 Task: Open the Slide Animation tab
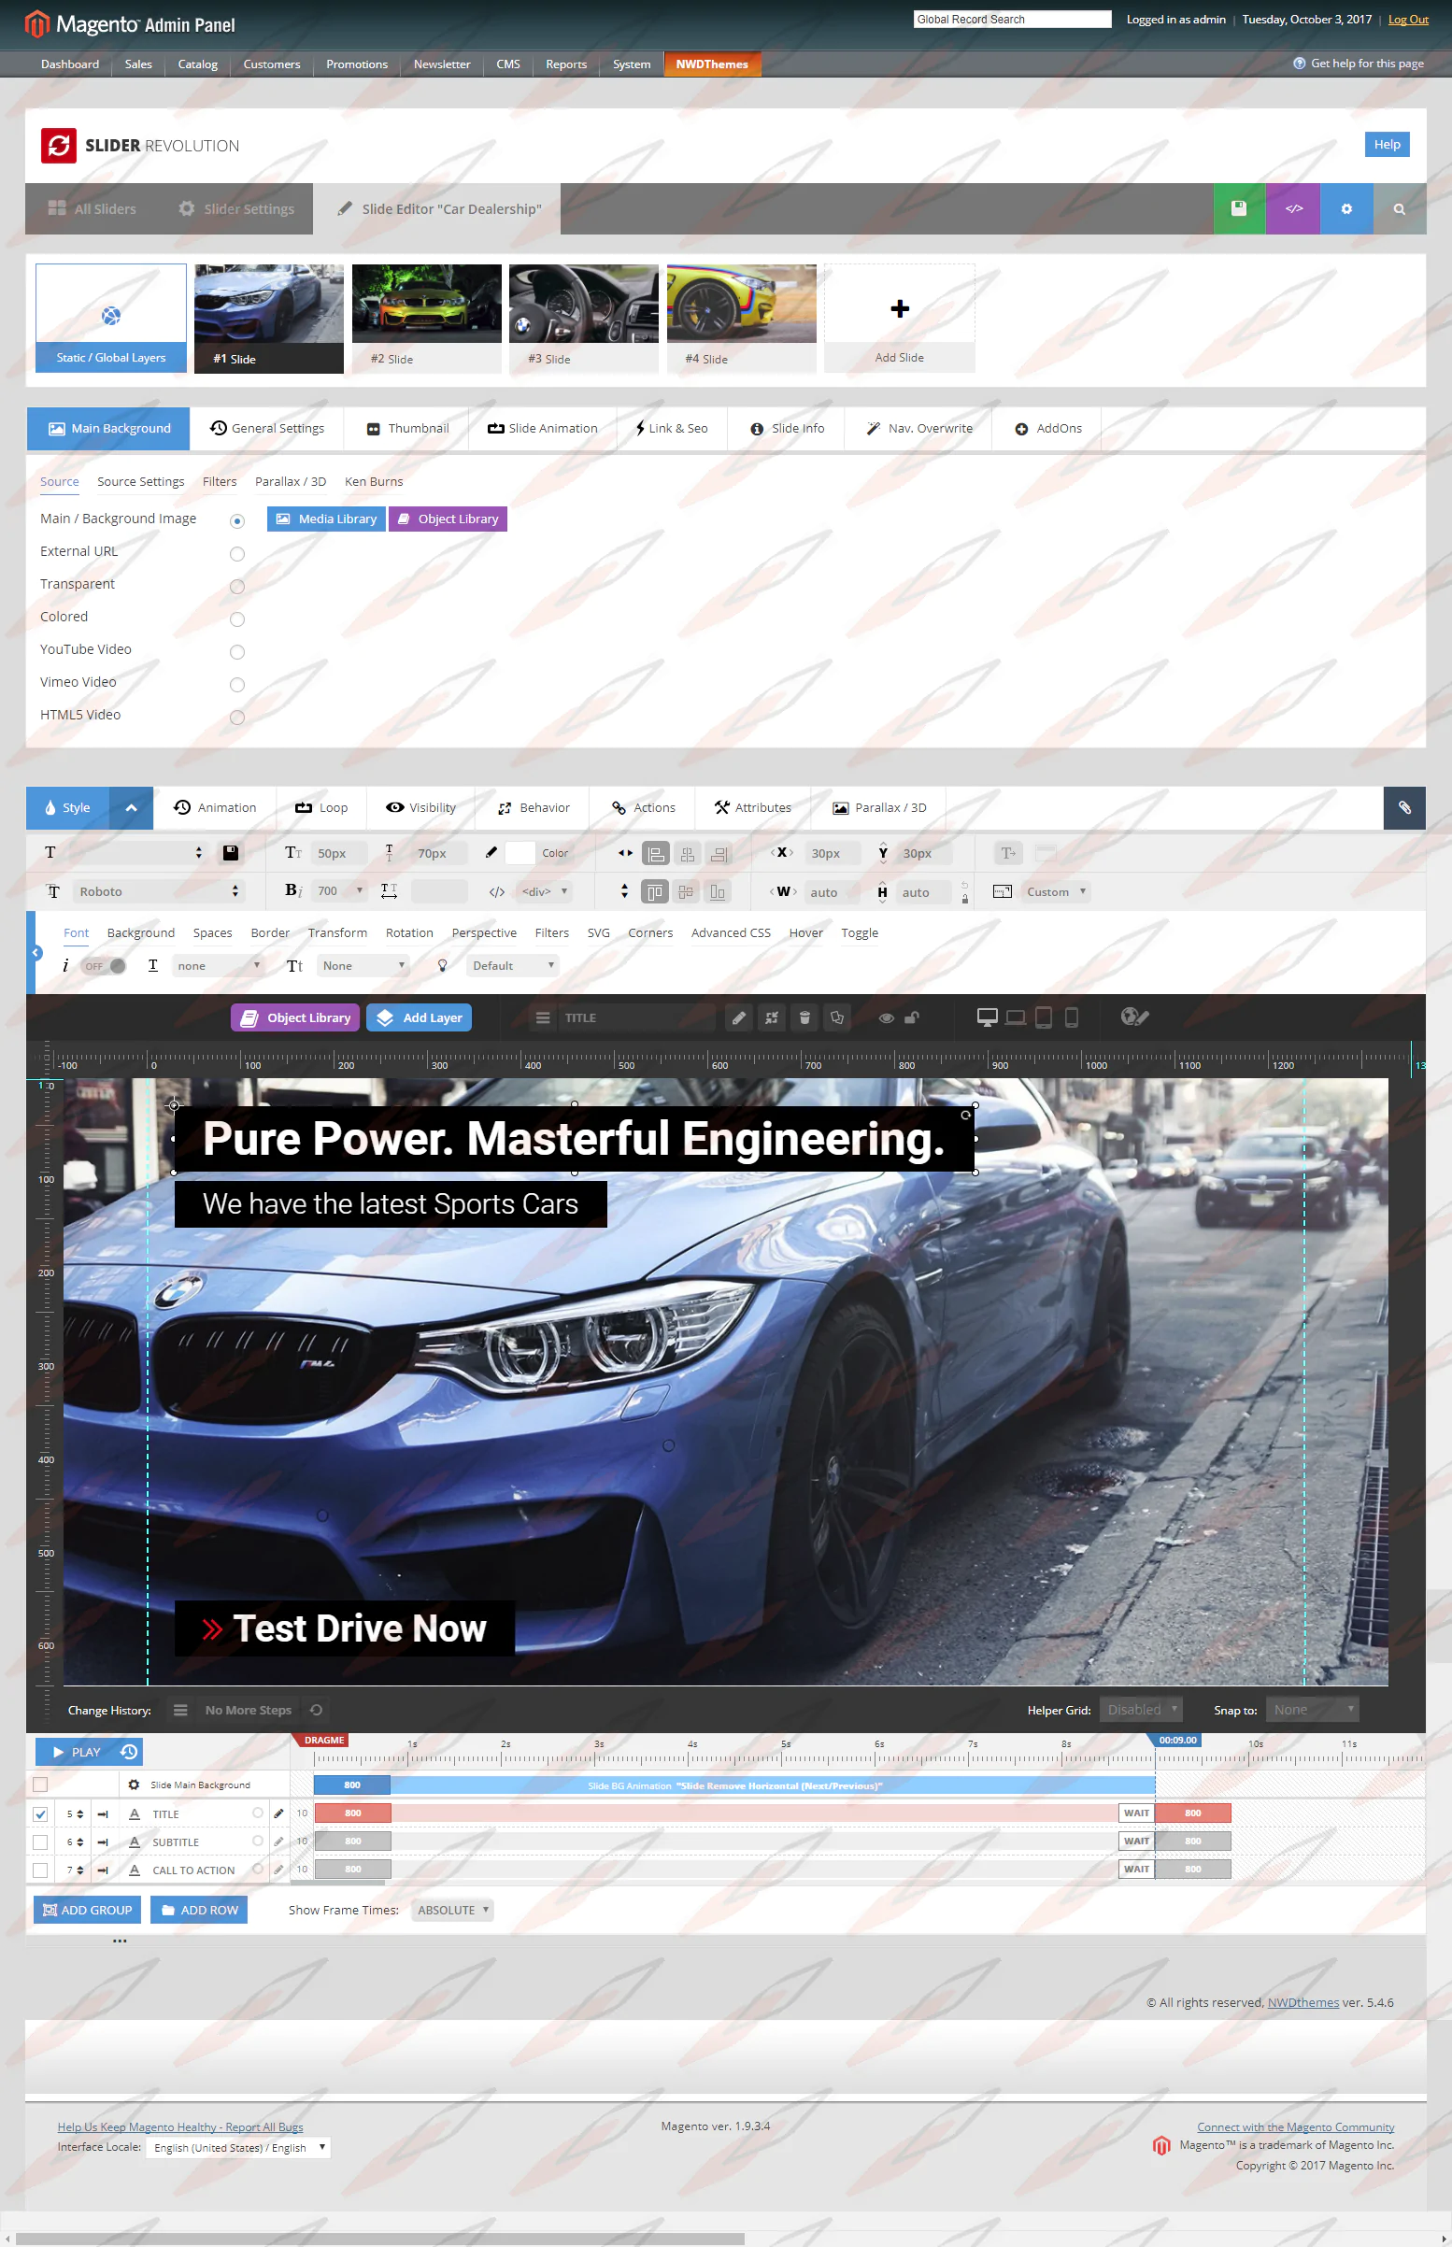pos(542,428)
